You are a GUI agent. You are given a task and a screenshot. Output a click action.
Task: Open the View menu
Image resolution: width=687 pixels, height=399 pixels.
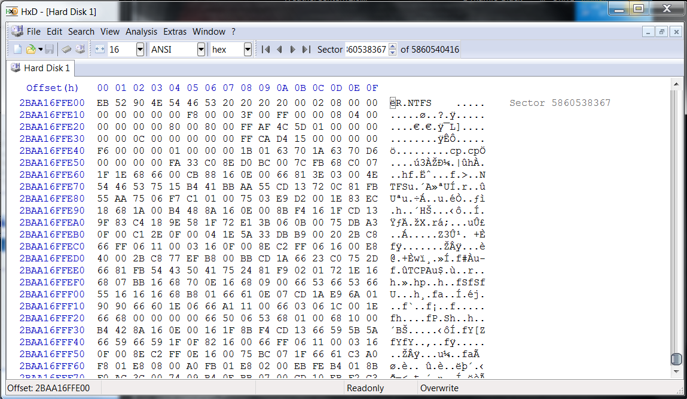pos(109,32)
